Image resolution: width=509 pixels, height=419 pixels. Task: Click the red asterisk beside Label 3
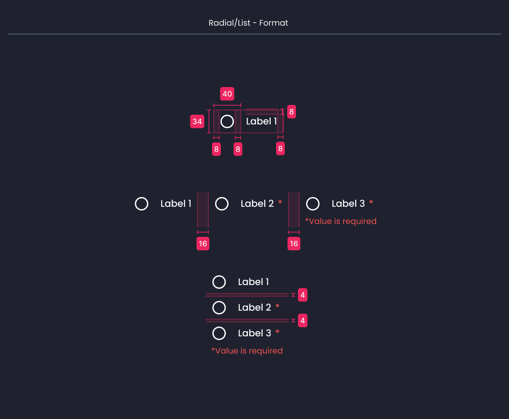tap(371, 203)
